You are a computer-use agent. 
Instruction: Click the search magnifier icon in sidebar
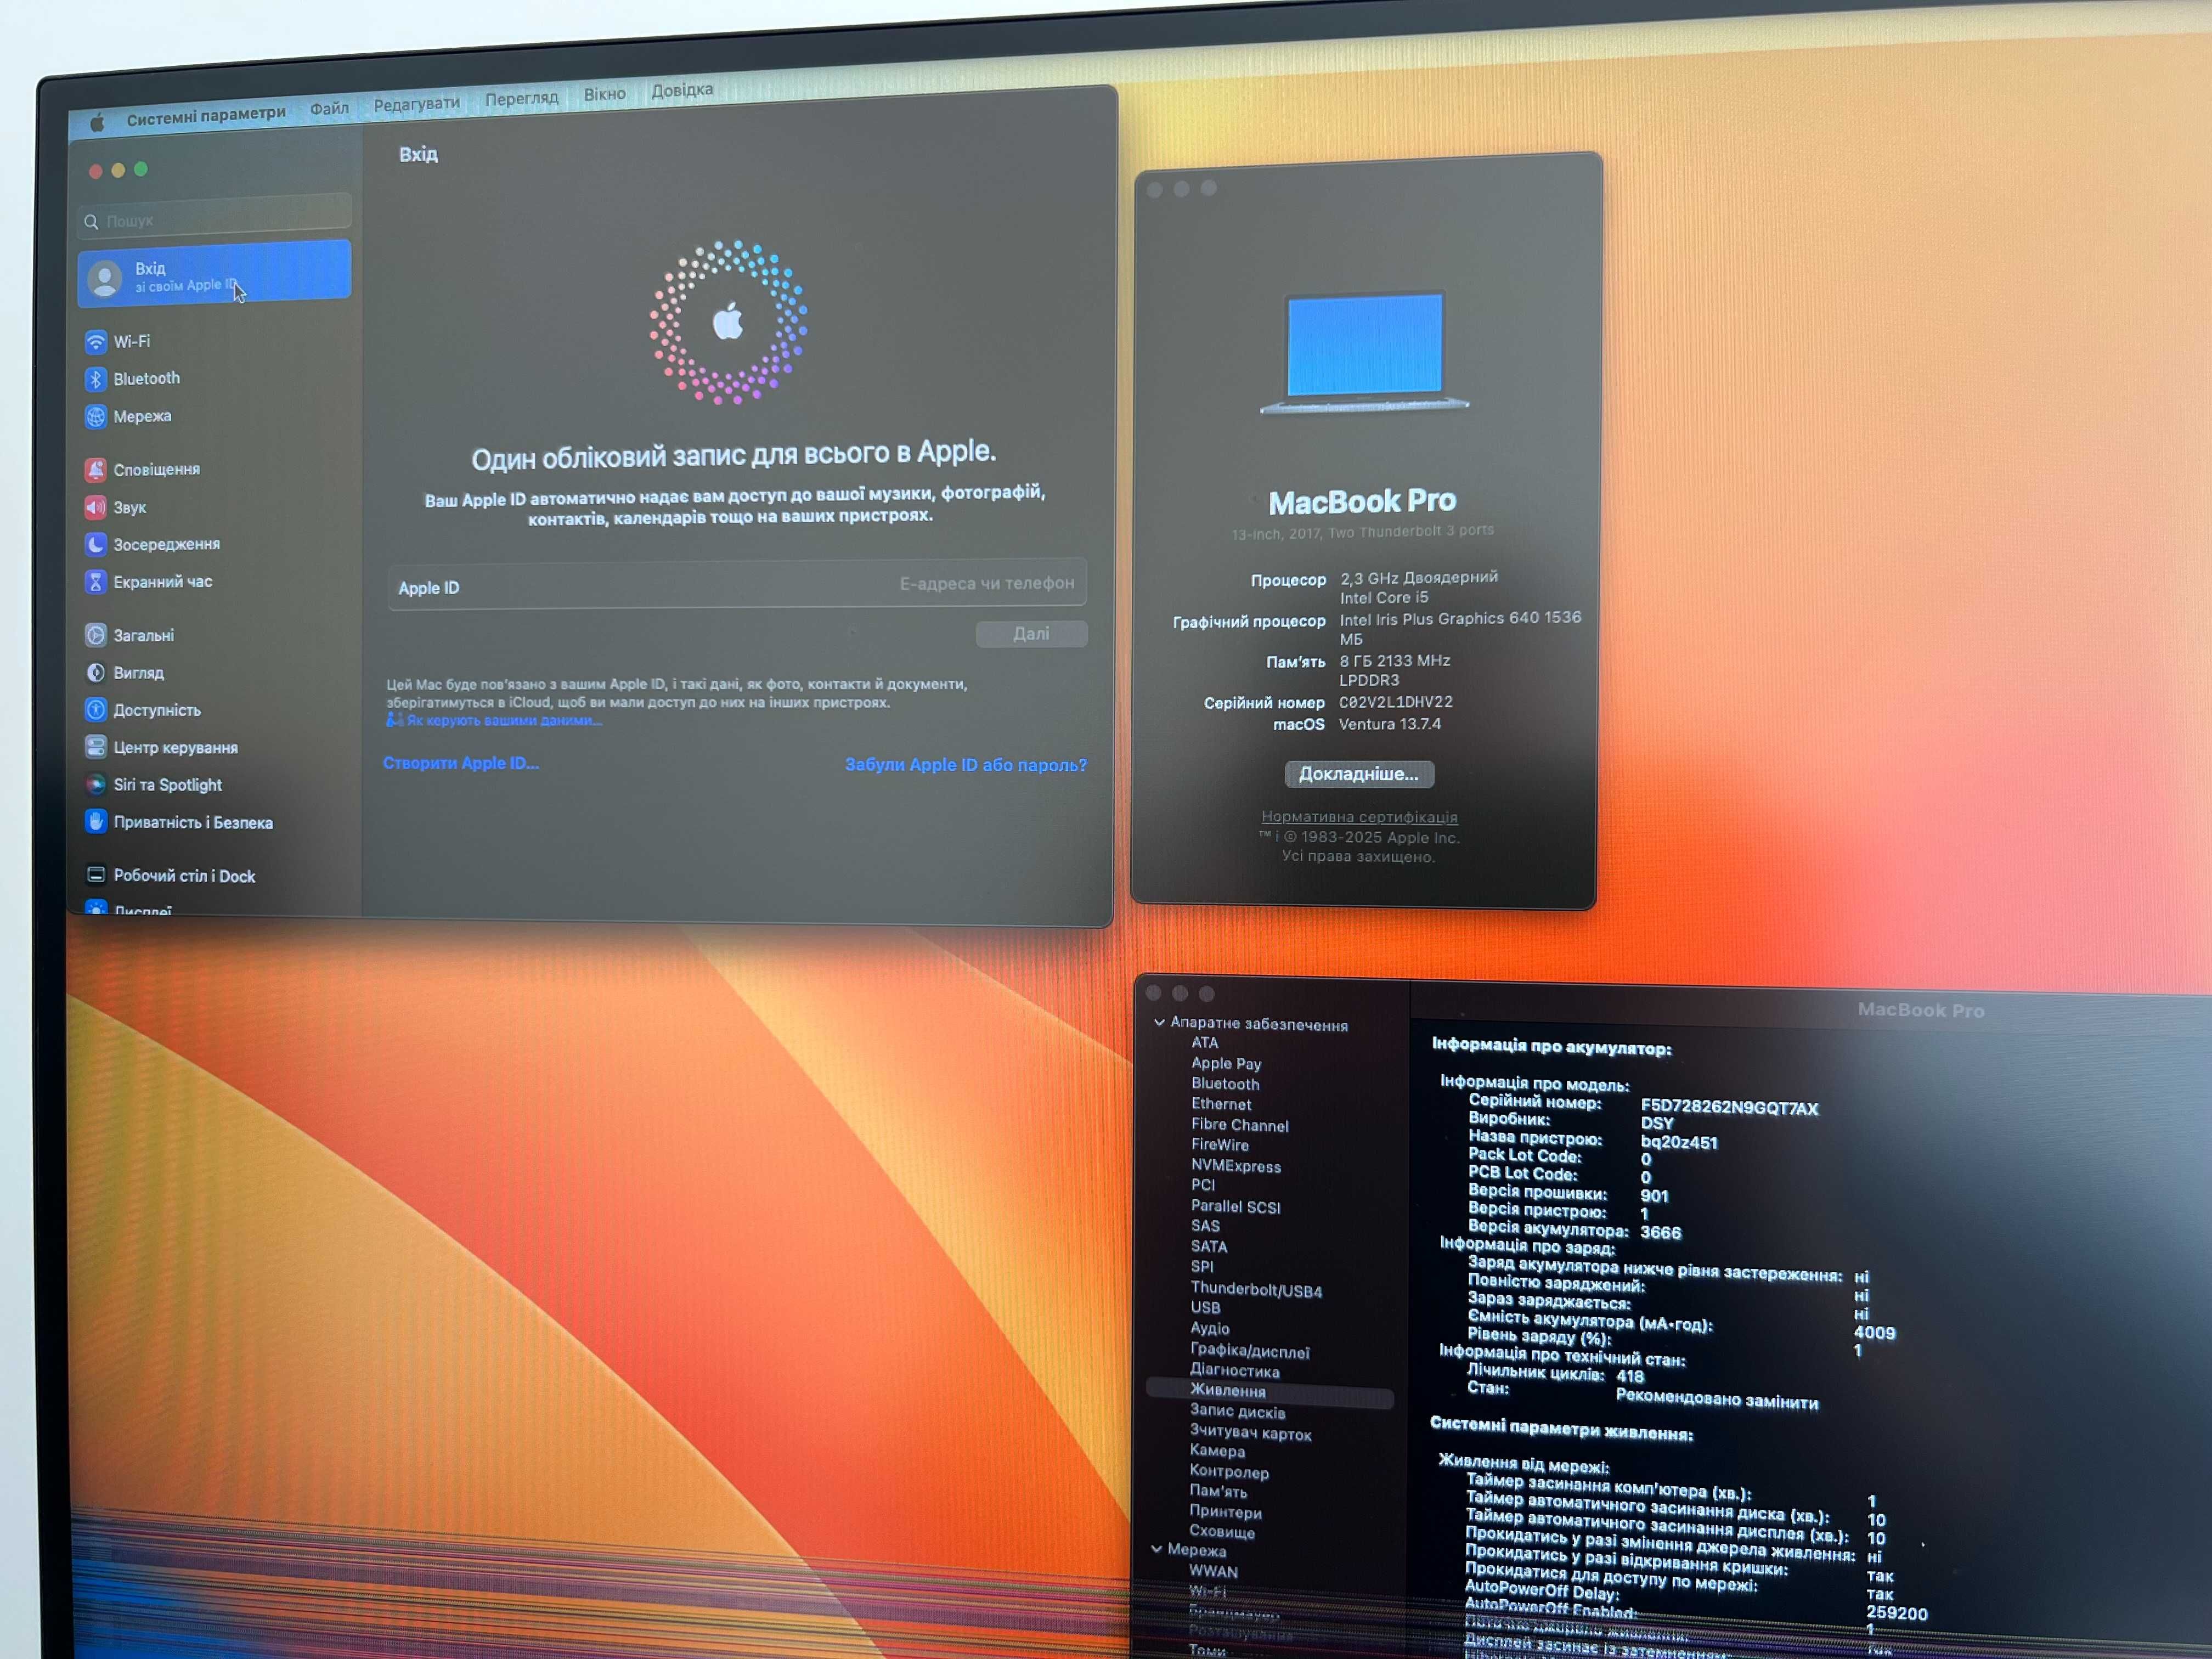92,222
